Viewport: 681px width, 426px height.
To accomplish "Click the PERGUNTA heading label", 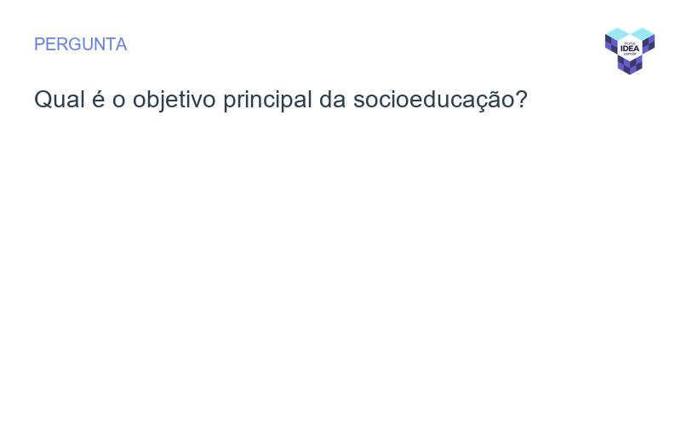I will point(80,45).
